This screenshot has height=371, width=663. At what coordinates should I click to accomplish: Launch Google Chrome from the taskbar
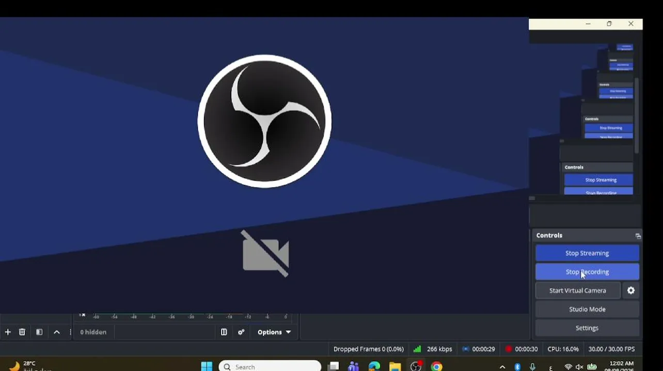tap(437, 366)
